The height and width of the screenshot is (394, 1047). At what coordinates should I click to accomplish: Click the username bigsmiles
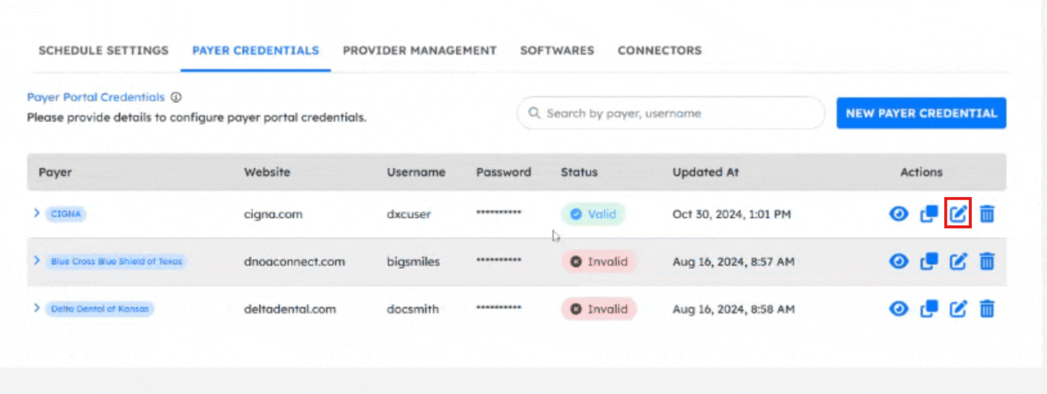[x=413, y=261]
